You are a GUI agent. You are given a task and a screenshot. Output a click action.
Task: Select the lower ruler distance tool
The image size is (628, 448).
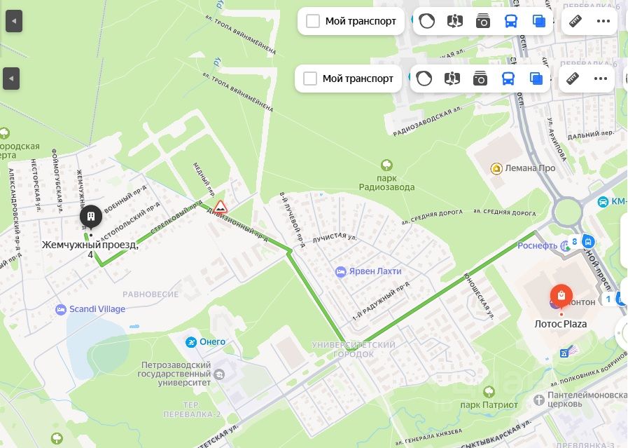coord(573,79)
